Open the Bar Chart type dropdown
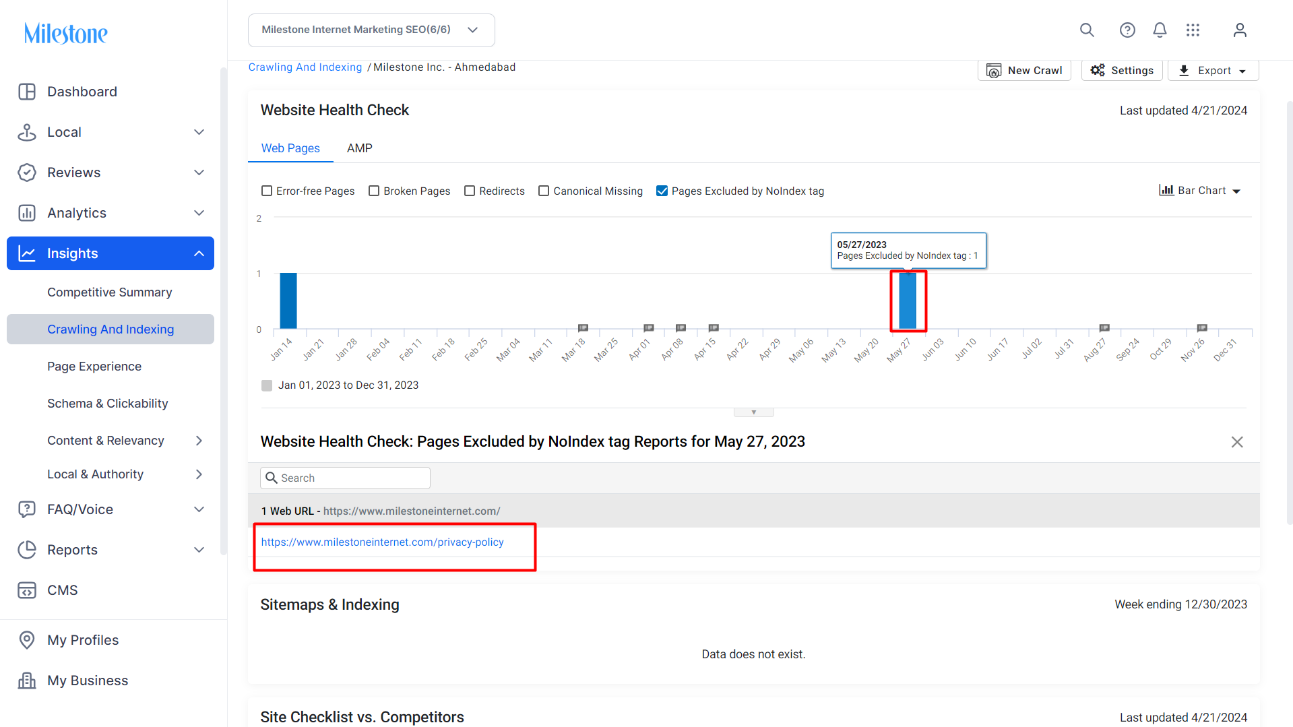Image resolution: width=1293 pixels, height=727 pixels. click(1200, 191)
